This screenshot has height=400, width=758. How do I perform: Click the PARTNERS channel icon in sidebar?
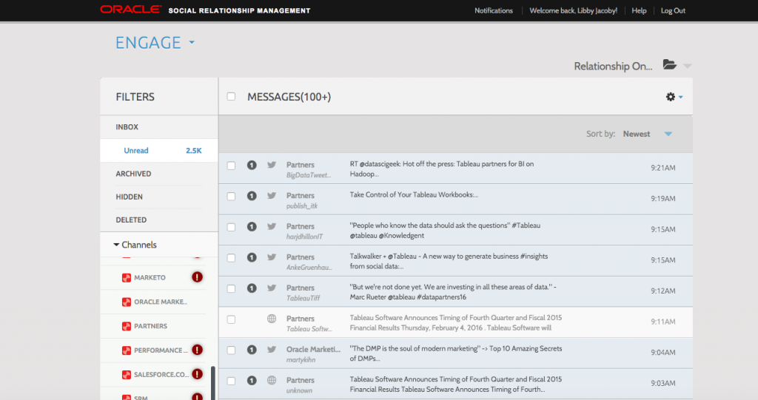[x=127, y=326]
